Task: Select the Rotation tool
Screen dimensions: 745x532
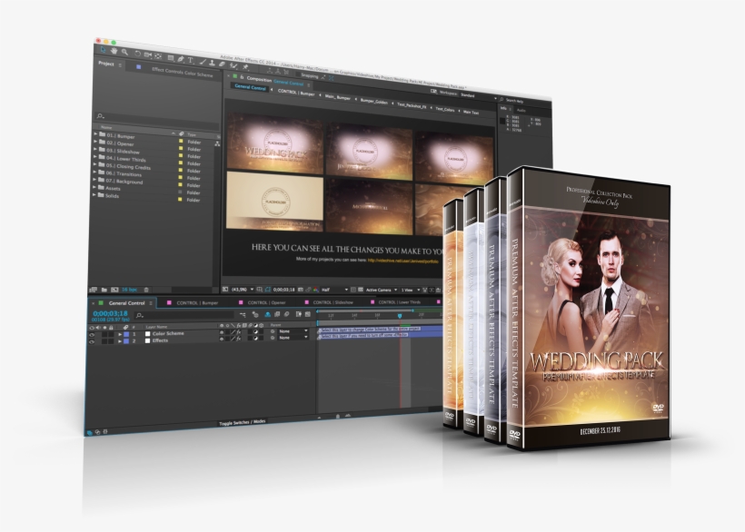Action: click(137, 54)
